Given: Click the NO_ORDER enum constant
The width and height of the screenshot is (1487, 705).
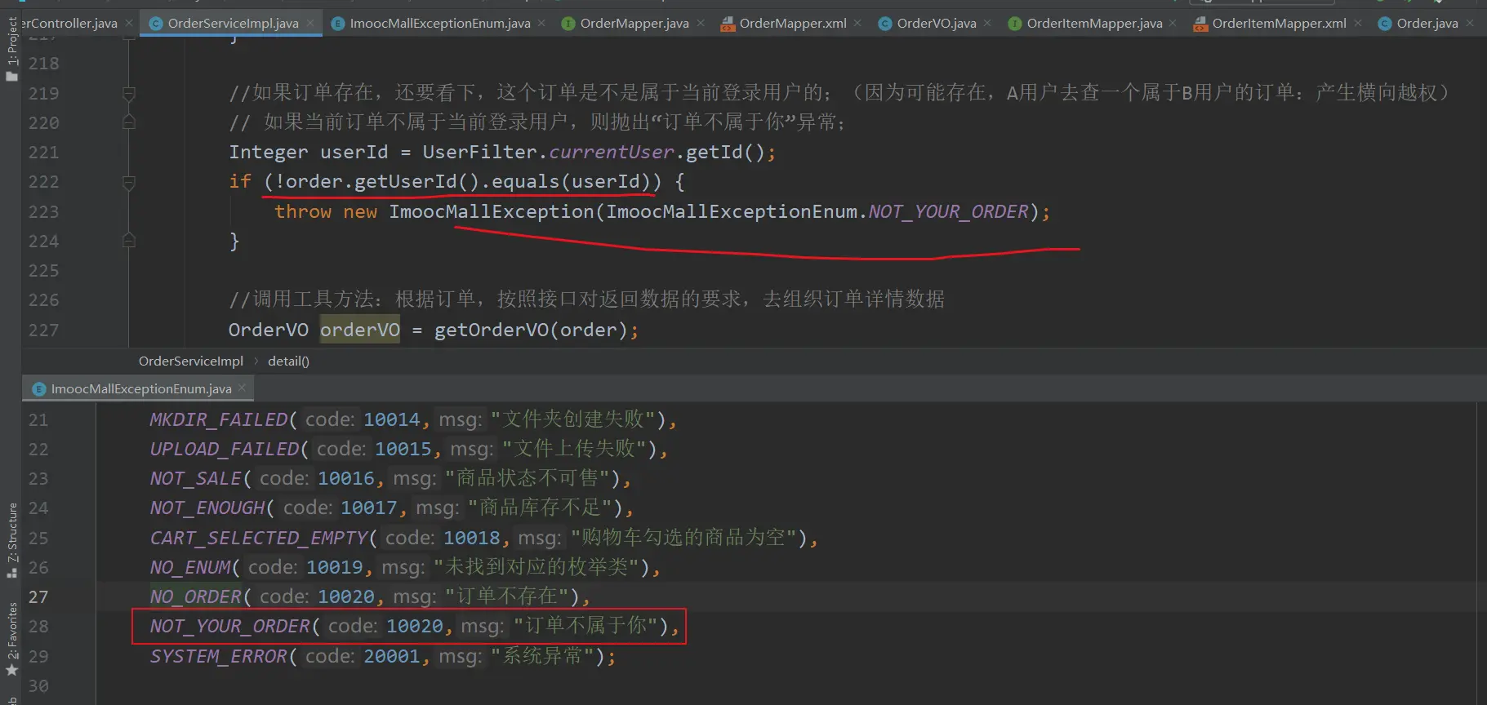Looking at the screenshot, I should coord(196,596).
